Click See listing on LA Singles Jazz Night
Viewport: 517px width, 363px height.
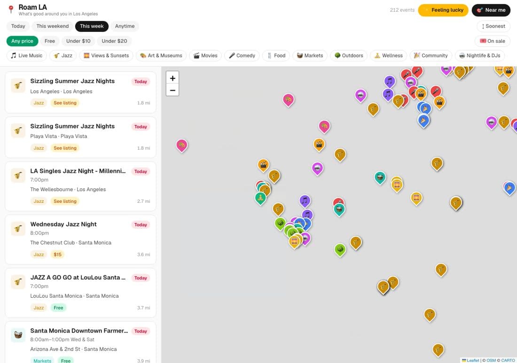tap(65, 201)
